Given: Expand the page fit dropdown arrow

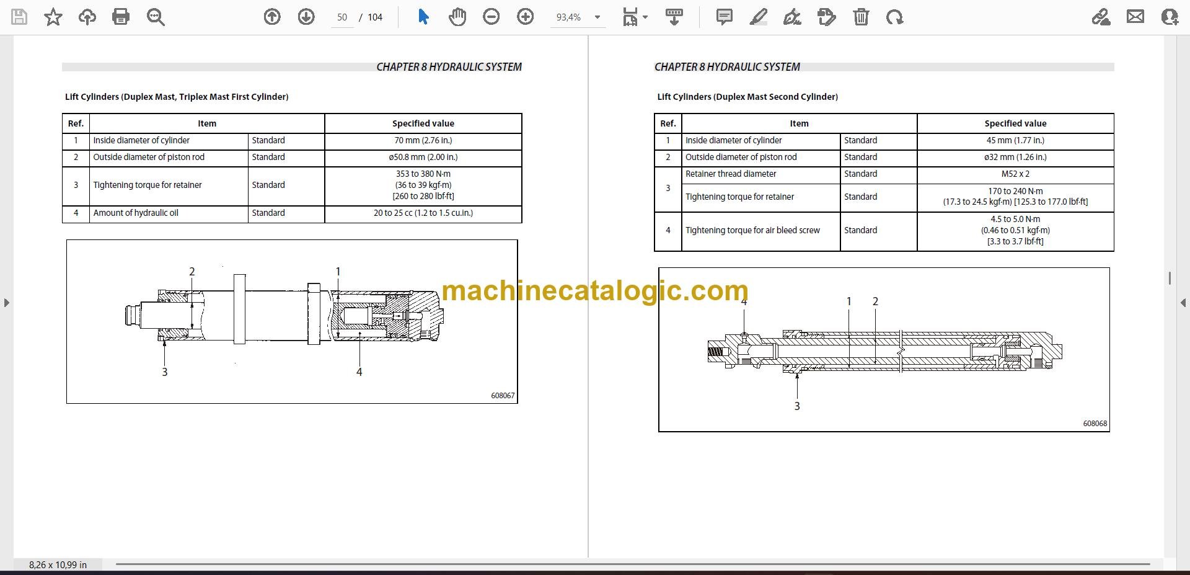Looking at the screenshot, I should pos(645,17).
